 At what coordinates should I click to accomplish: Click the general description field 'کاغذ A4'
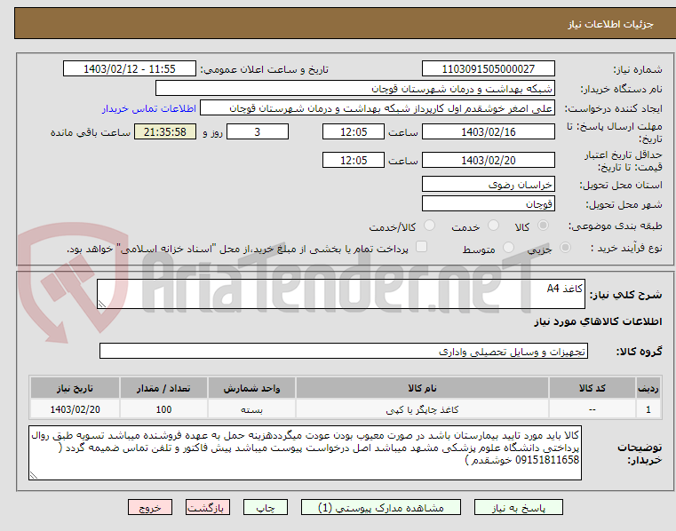click(x=341, y=294)
